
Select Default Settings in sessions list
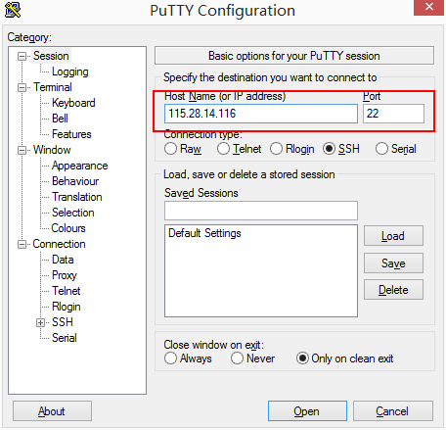[204, 233]
